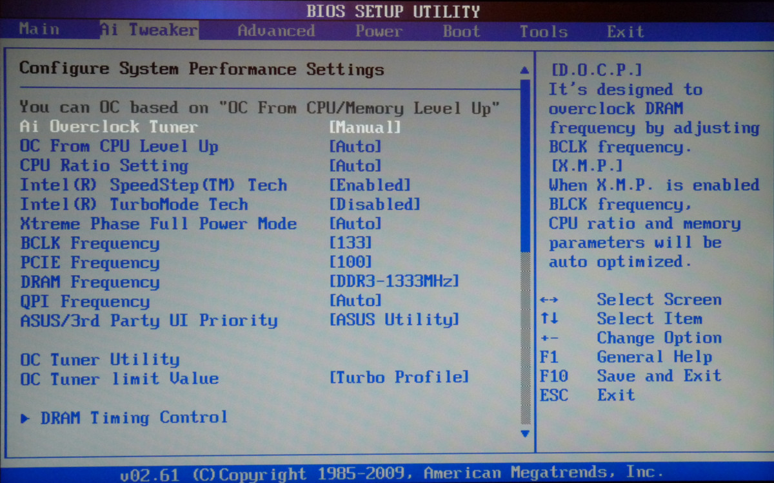This screenshot has width=774, height=483.
Task: Click the triangle beside DRAM Timing Control
Action: click(25, 419)
